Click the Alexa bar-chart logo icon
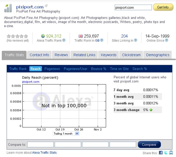Screen dimensions: 176x157 8,8
